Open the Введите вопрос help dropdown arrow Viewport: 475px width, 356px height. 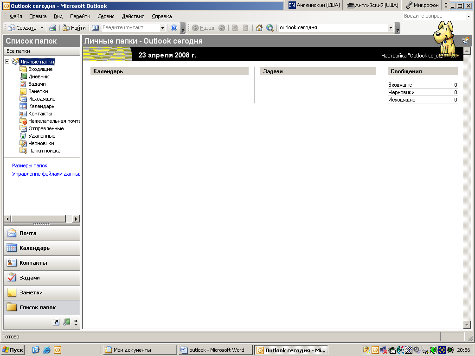469,16
